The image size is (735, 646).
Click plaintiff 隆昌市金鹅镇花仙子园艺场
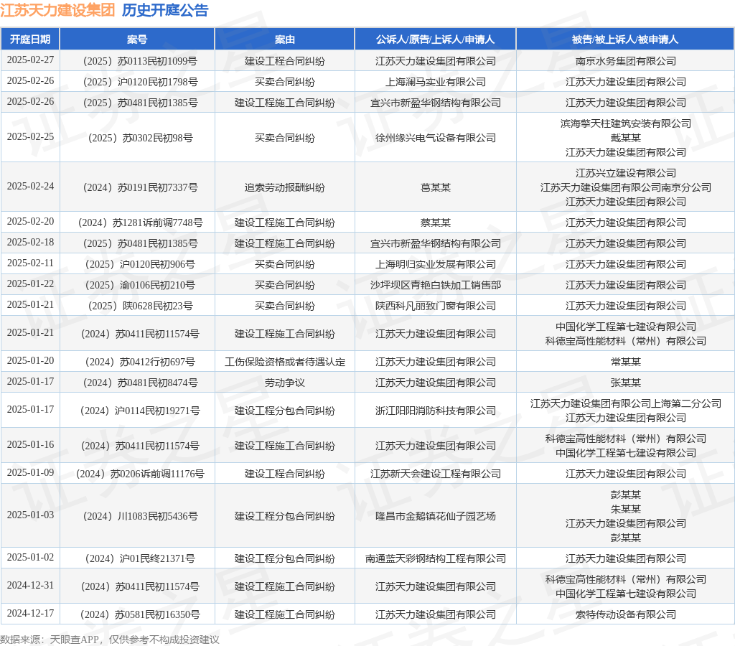pyautogui.click(x=436, y=516)
